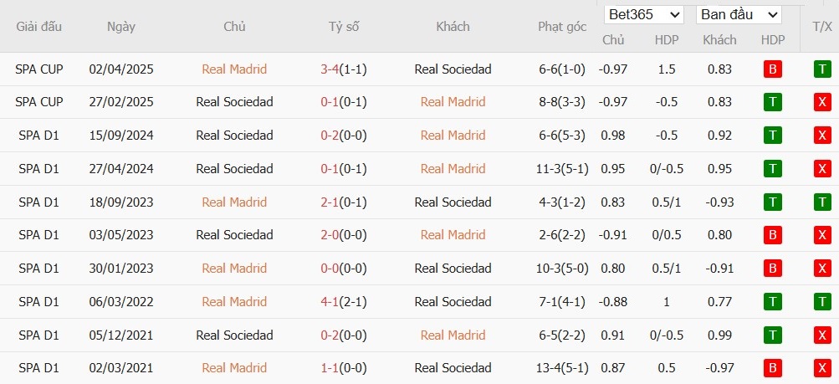Open the 4-1(2-1) score from 06/03/2022
Image resolution: width=839 pixels, height=384 pixels.
[x=343, y=301]
